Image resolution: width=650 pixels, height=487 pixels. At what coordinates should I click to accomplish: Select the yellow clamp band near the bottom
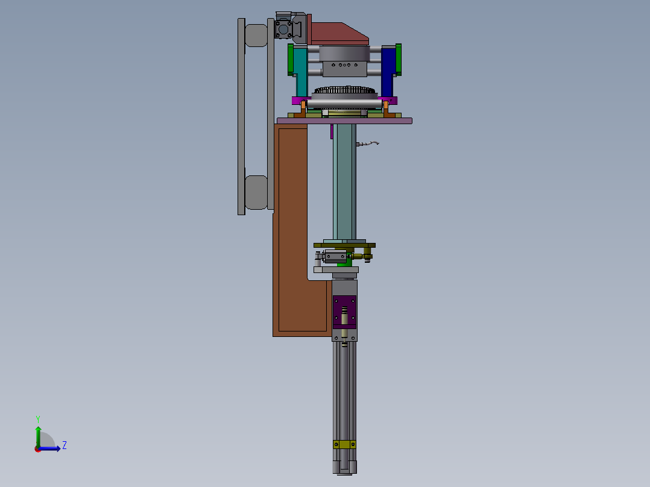[x=344, y=444]
